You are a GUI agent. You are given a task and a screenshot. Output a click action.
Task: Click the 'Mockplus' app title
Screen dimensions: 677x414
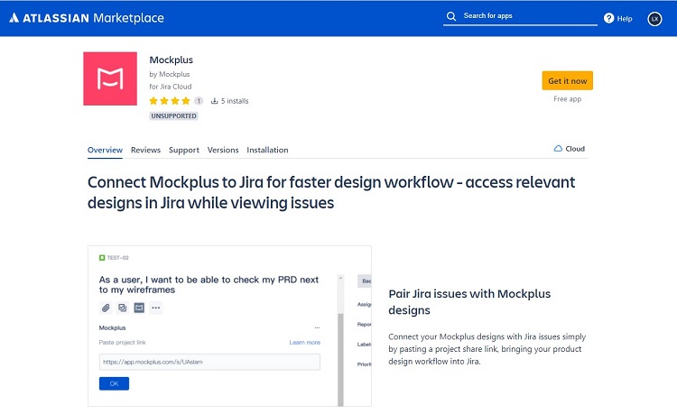pos(171,60)
